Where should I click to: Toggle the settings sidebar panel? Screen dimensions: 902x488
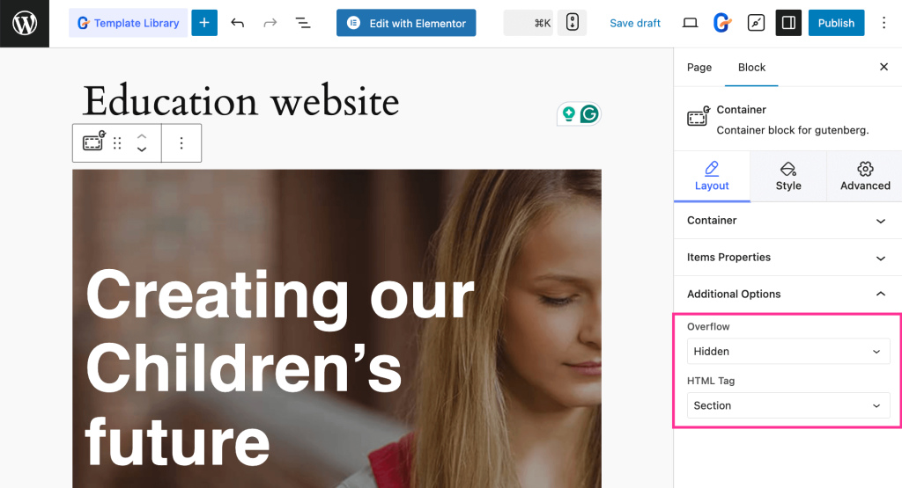(788, 23)
